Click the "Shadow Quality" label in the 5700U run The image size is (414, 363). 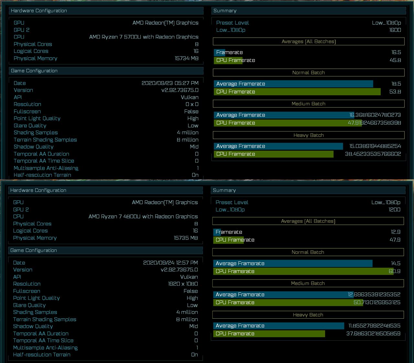(x=34, y=147)
